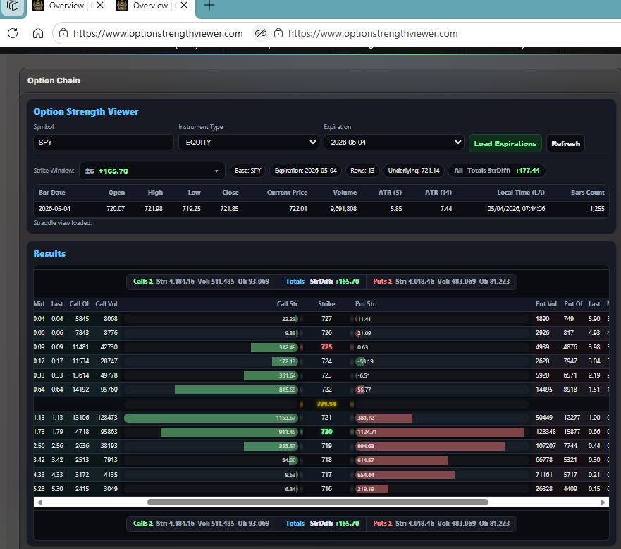Click the Results section heading
Screen dimensions: 621x549
coord(49,254)
